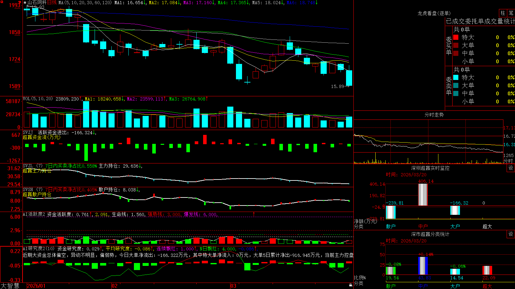Click the teal 中单 sell-order swatch
Image resolution: width=515 pixels, height=289 pixels.
[x=456, y=93]
